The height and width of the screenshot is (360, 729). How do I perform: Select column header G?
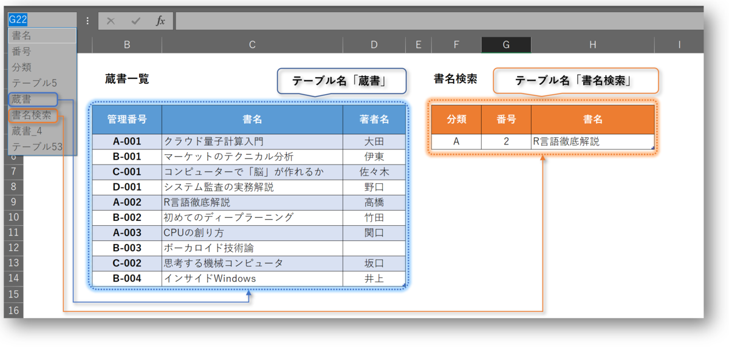click(x=506, y=44)
